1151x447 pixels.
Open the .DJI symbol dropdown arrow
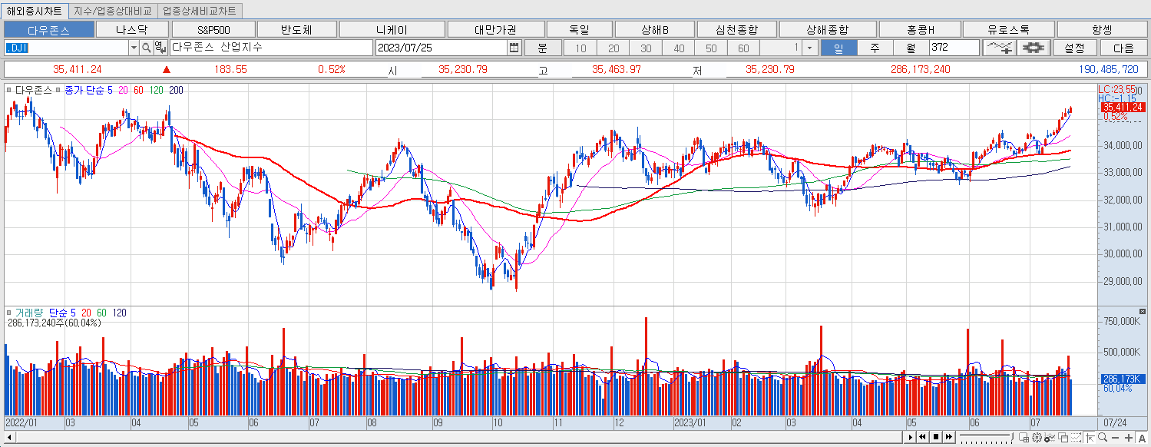(x=133, y=48)
